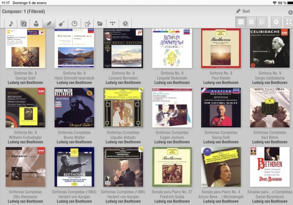The width and height of the screenshot is (293, 205).
Task: Click 'Georg Solti' artist label
Action: (x=221, y=138)
